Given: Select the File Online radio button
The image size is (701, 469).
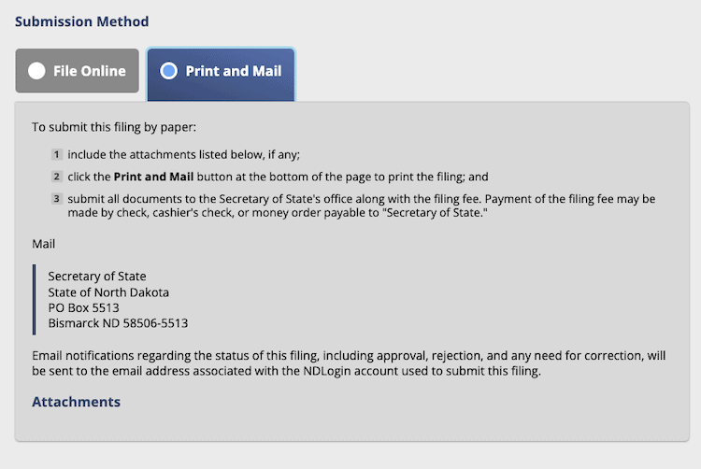Looking at the screenshot, I should tap(36, 71).
